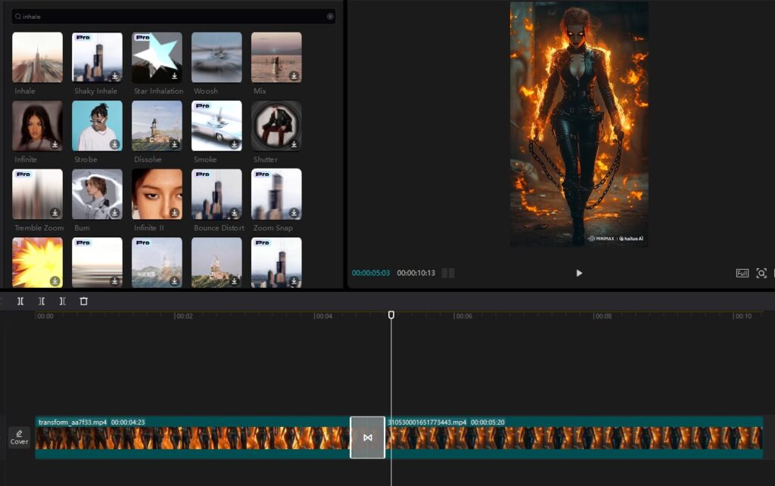Choose the Infinite II transition thumbnail
The image size is (775, 486).
coord(157,194)
